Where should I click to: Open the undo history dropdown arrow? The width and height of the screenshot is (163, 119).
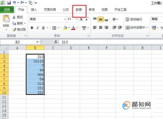click(18, 3)
